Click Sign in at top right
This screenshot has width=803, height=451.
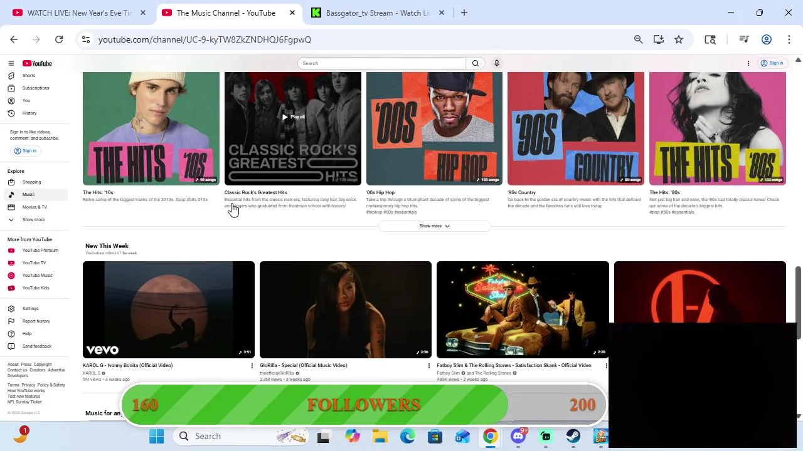pos(772,63)
